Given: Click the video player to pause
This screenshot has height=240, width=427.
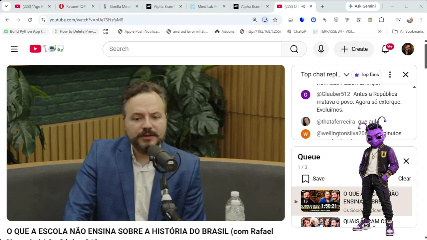Looking at the screenshot, I should click(x=145, y=143).
